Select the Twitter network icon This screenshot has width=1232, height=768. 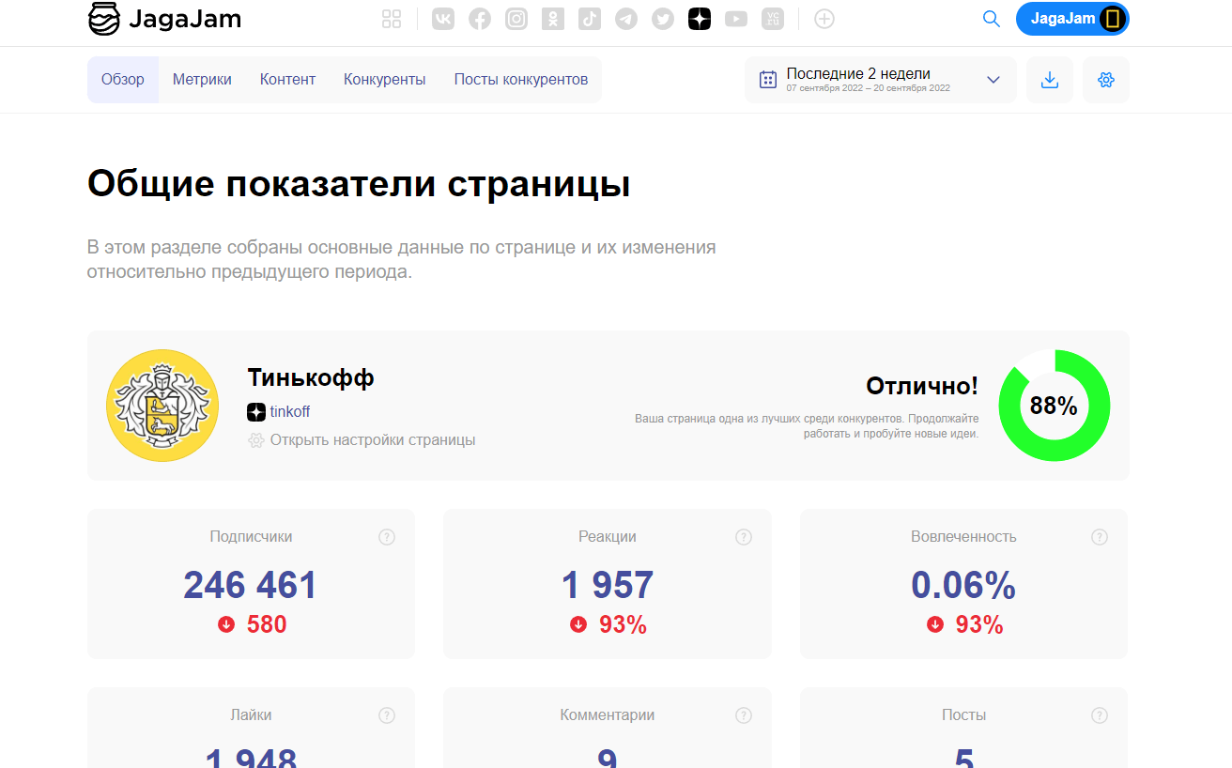point(663,19)
